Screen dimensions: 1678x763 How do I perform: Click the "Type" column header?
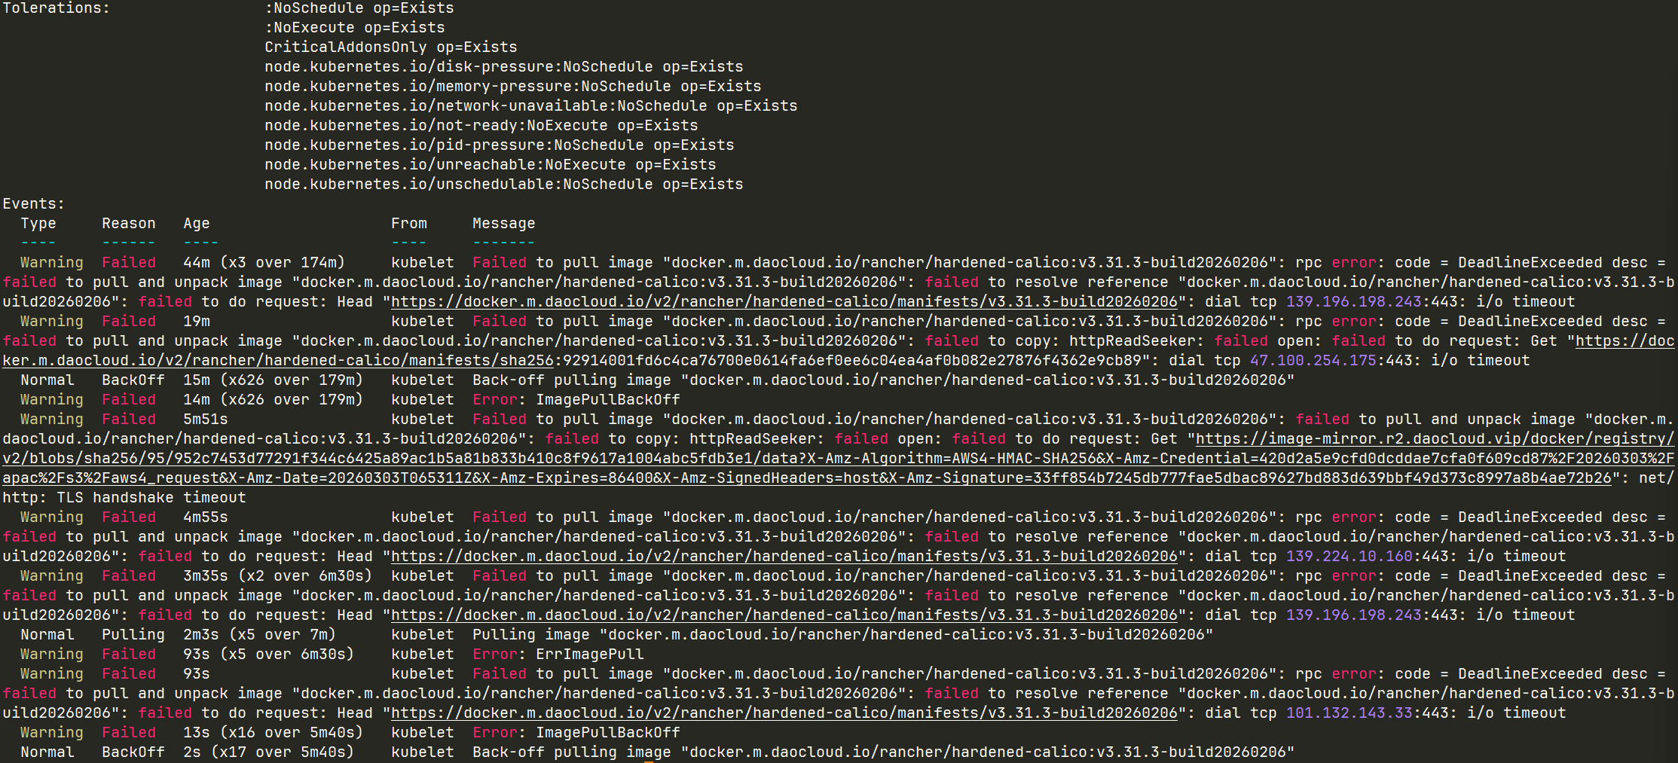38,224
